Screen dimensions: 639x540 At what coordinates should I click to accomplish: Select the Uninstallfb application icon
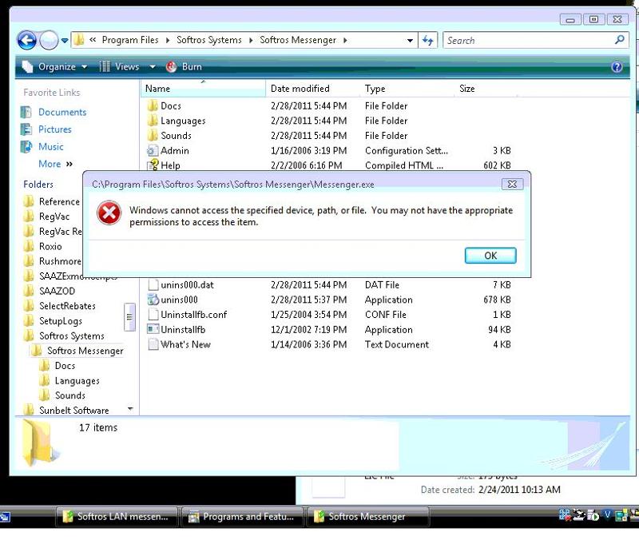pyautogui.click(x=153, y=329)
